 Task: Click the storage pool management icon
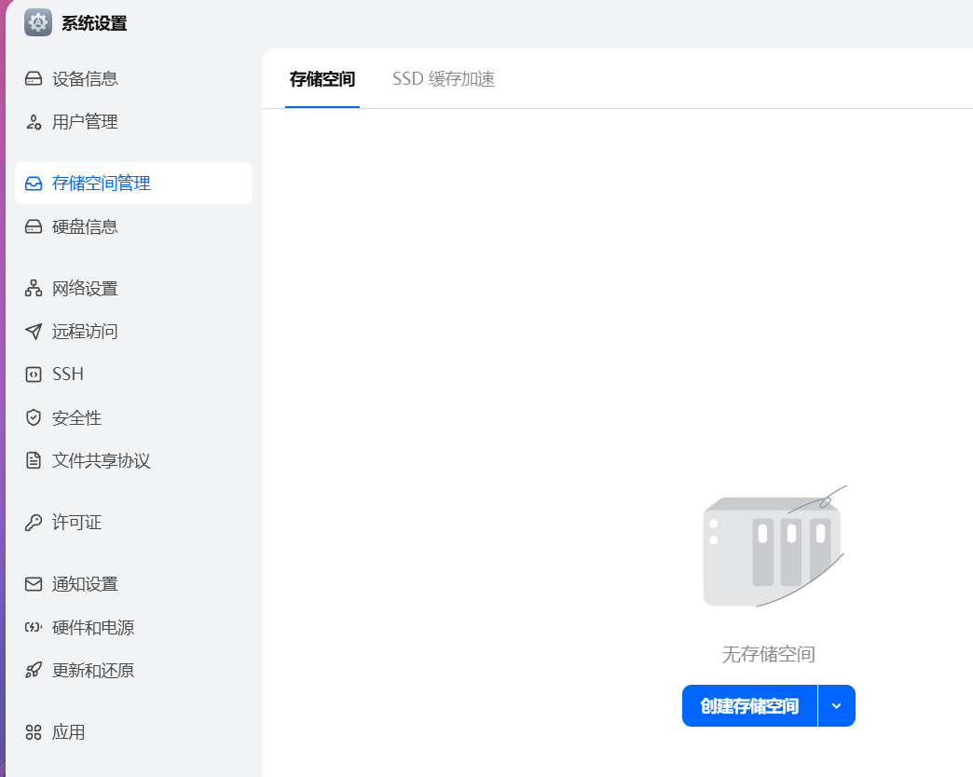coord(32,184)
